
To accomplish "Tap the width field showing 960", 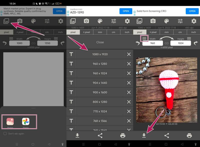I will point(152,43).
